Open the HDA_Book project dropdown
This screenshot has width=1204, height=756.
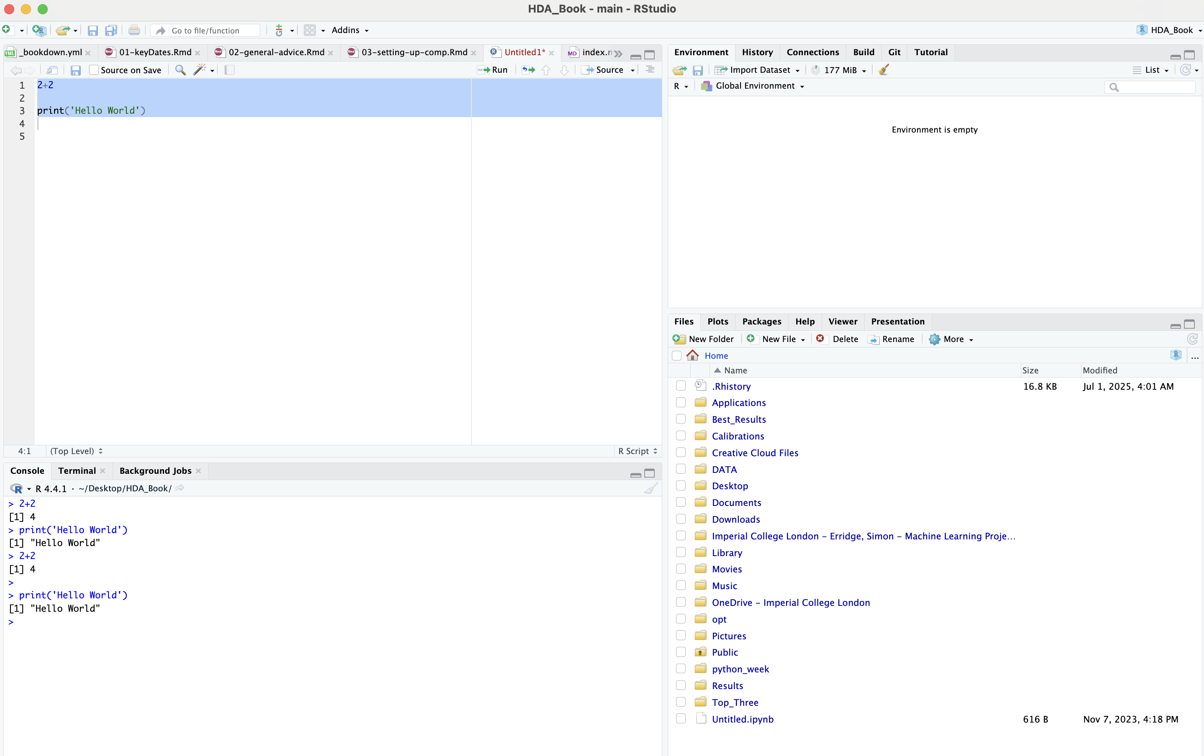tap(1170, 30)
